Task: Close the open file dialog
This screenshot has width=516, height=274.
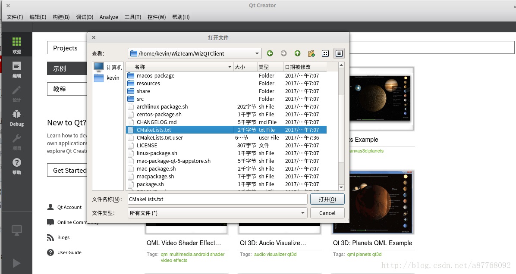Action: pyautogui.click(x=94, y=37)
